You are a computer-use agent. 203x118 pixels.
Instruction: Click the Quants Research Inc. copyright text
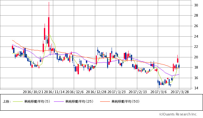(178, 114)
